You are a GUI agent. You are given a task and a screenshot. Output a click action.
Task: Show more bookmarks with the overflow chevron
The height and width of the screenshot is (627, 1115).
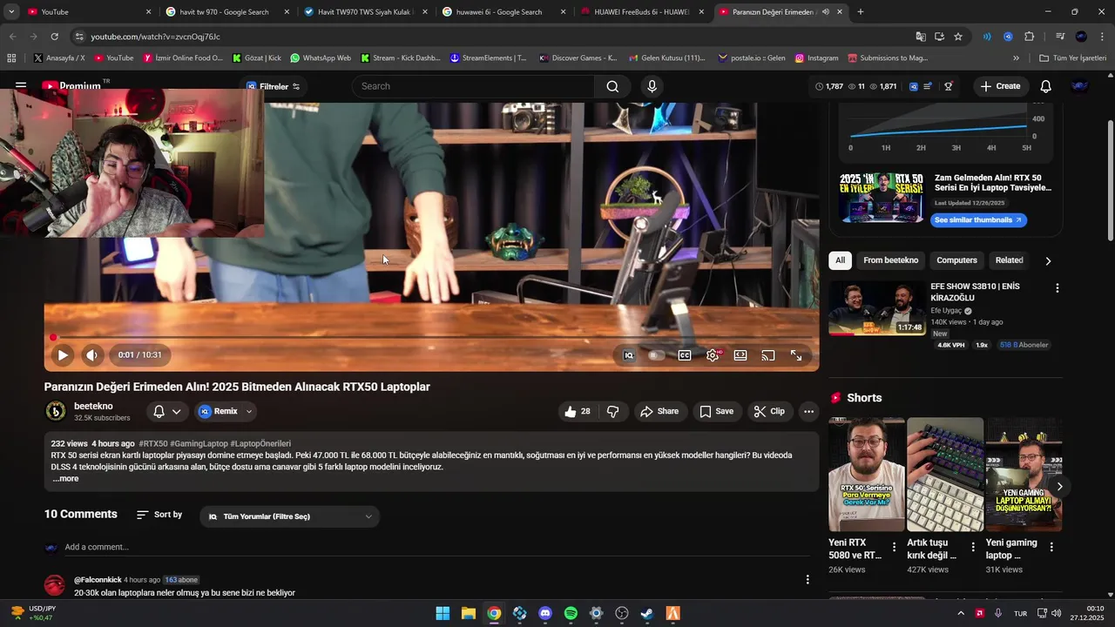[1016, 58]
